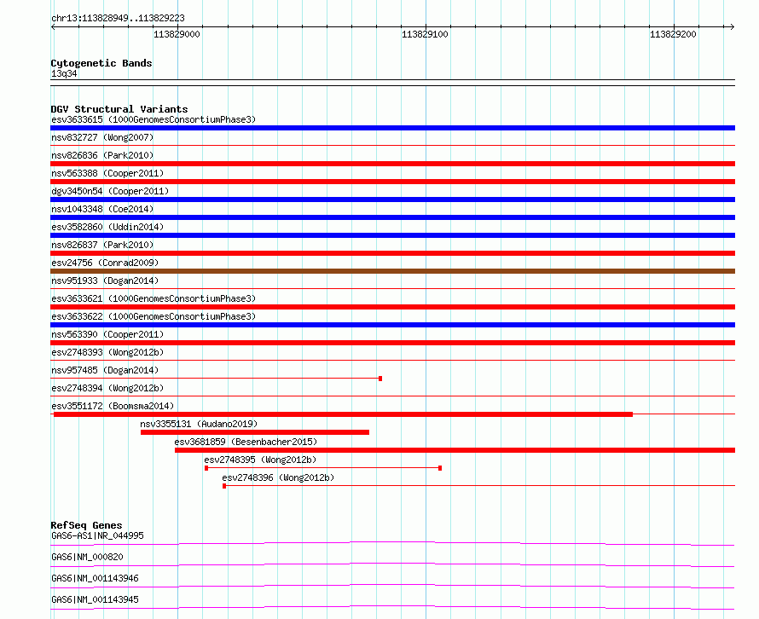The height and width of the screenshot is (619, 759).
Task: Open the nsv826837 (Park2010) variant
Action: 102,245
